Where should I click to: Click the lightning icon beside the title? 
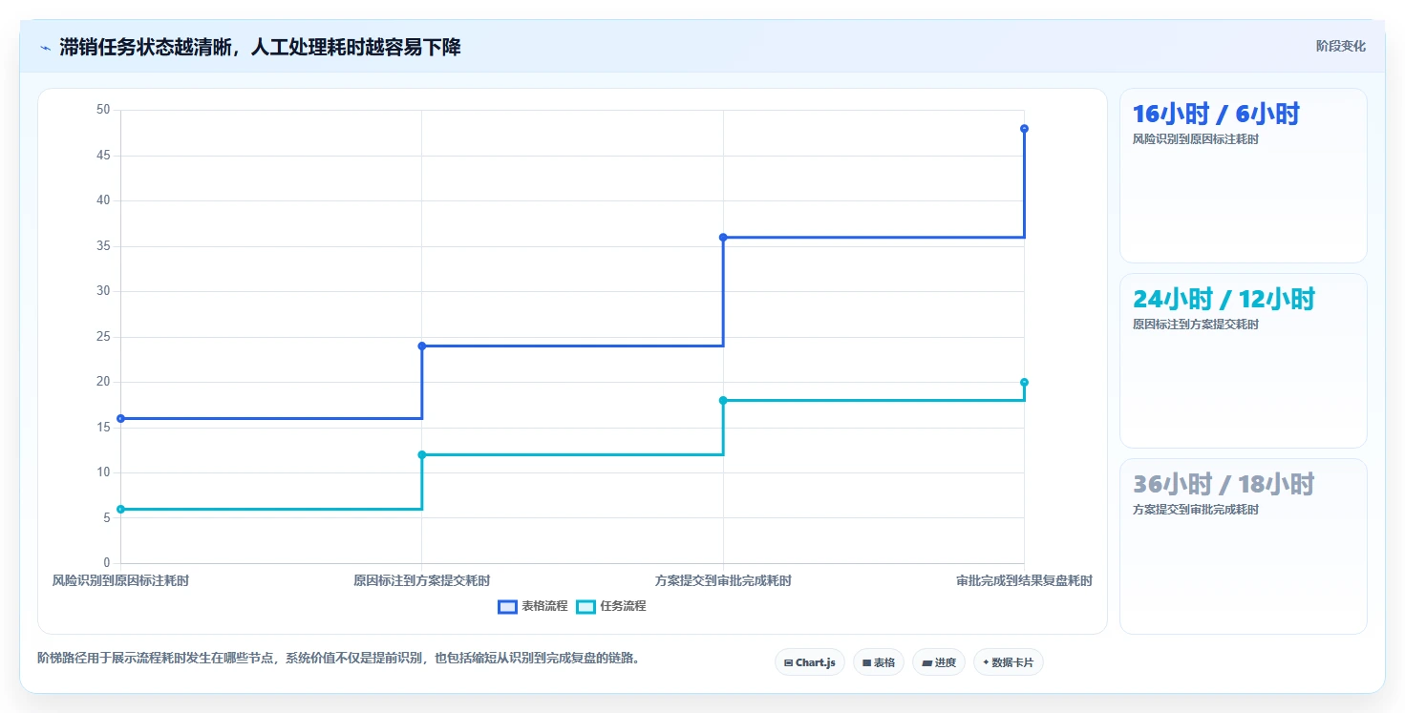[x=45, y=48]
